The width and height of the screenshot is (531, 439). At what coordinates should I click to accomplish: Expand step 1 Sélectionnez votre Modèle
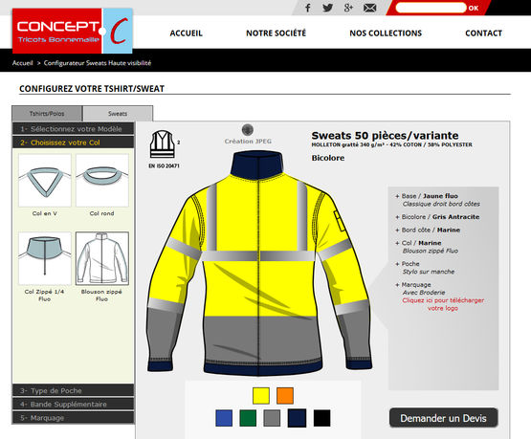[x=73, y=129]
